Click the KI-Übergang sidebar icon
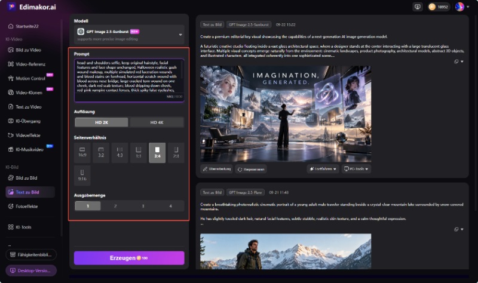Screen dimensions: 478x283 [11, 121]
